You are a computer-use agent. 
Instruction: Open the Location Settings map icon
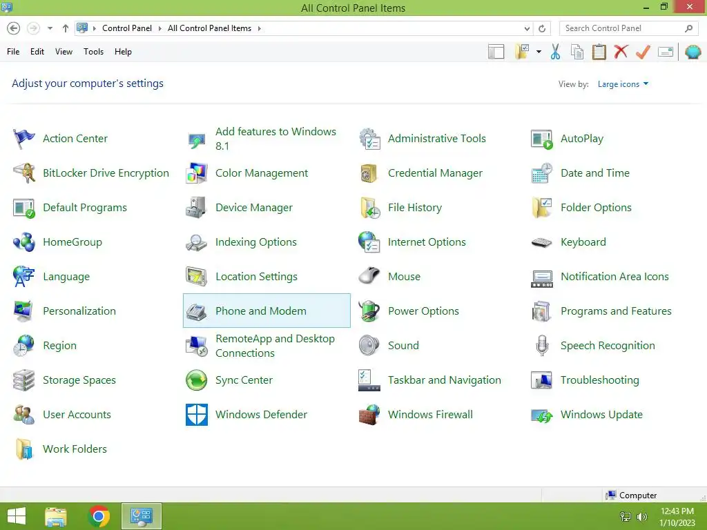[x=197, y=277]
